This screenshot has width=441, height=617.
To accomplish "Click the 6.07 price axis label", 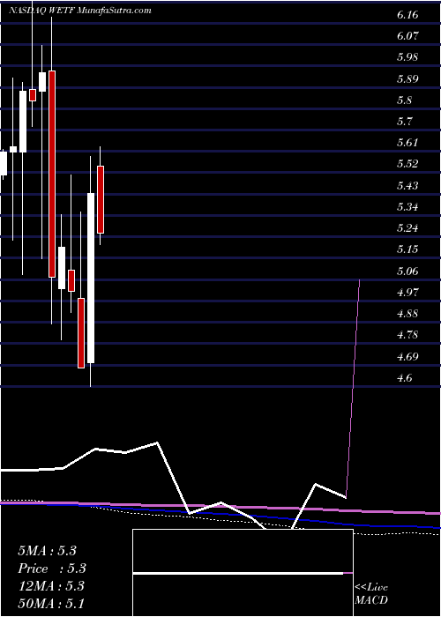I will pyautogui.click(x=407, y=36).
